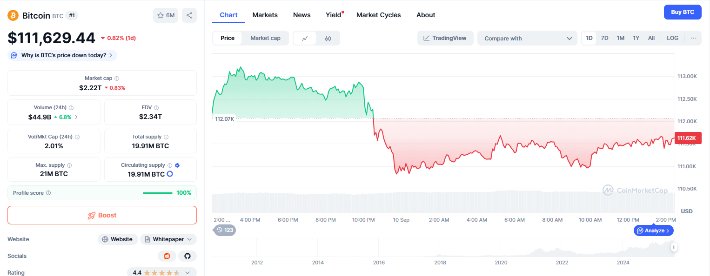Image resolution: width=710 pixels, height=276 pixels.
Task: Click the Boost rocket button
Action: 102,215
